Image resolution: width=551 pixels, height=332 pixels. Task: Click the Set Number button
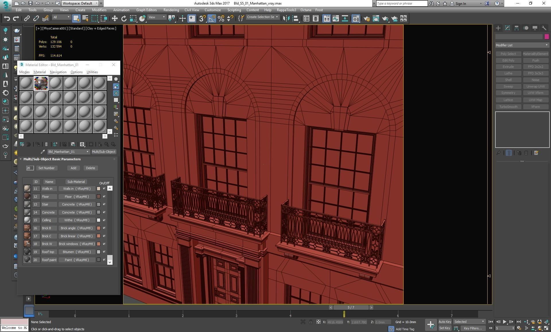tap(46, 168)
